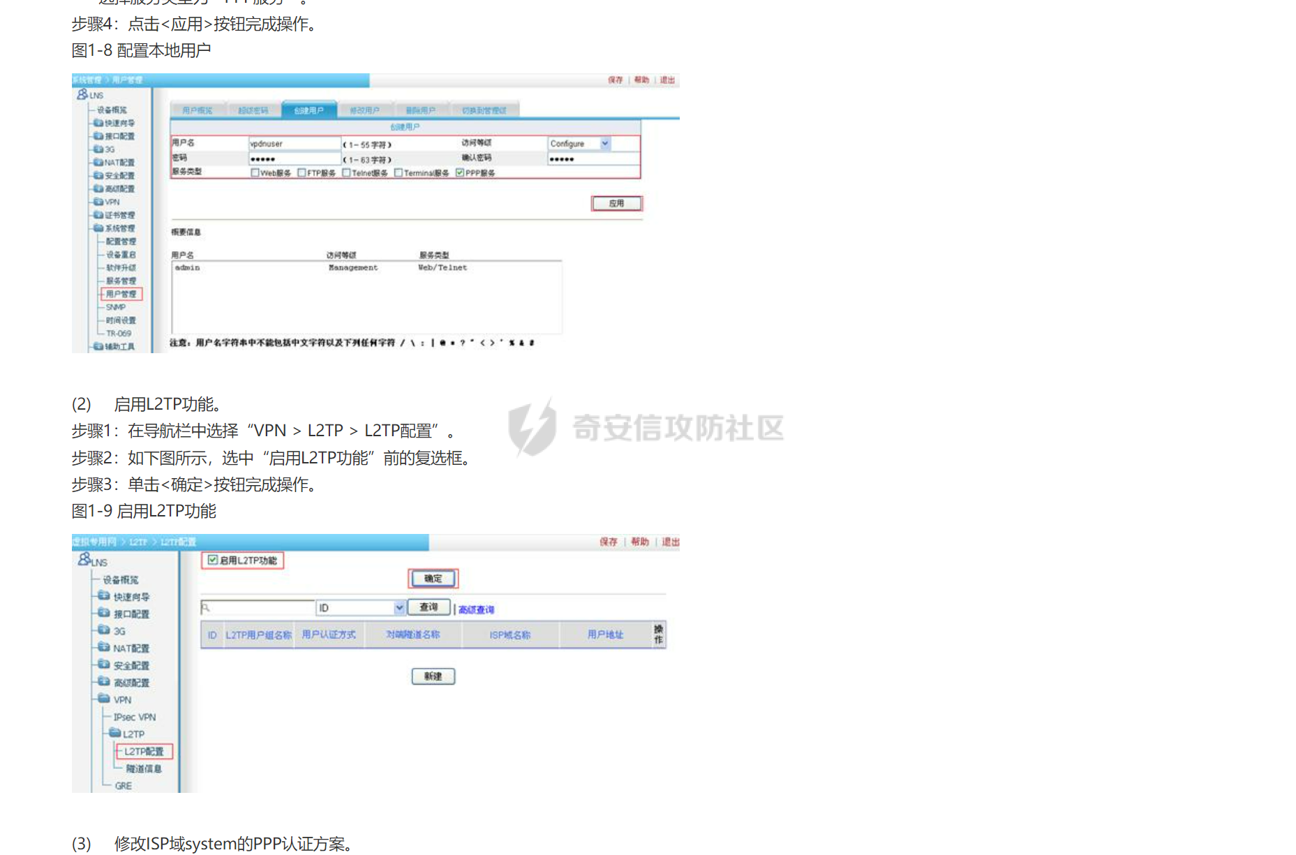
Task: Tick the Telnet服务 checkbox
Action: pyautogui.click(x=346, y=172)
